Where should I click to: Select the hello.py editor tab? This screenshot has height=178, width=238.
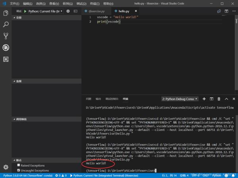124,11
